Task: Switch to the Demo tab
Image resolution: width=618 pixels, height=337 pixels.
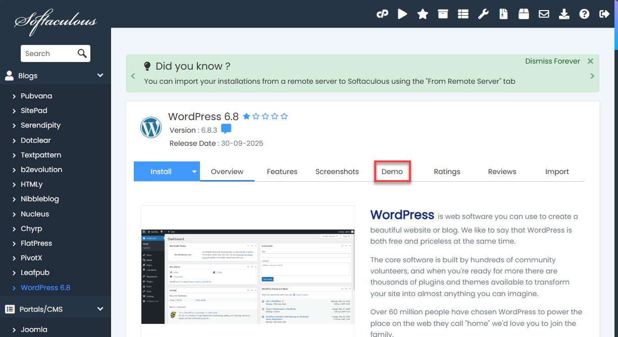Action: (x=392, y=172)
